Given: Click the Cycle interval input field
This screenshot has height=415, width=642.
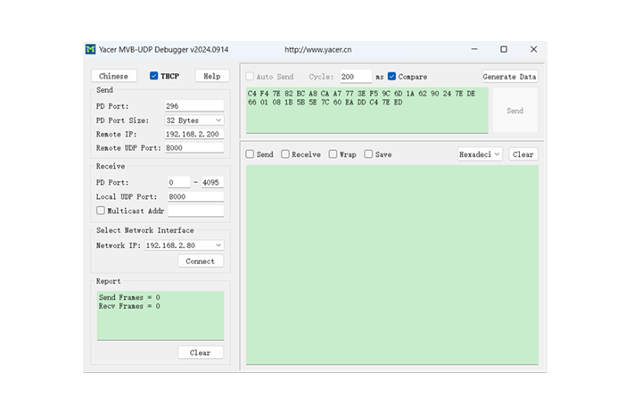Looking at the screenshot, I should [x=356, y=76].
